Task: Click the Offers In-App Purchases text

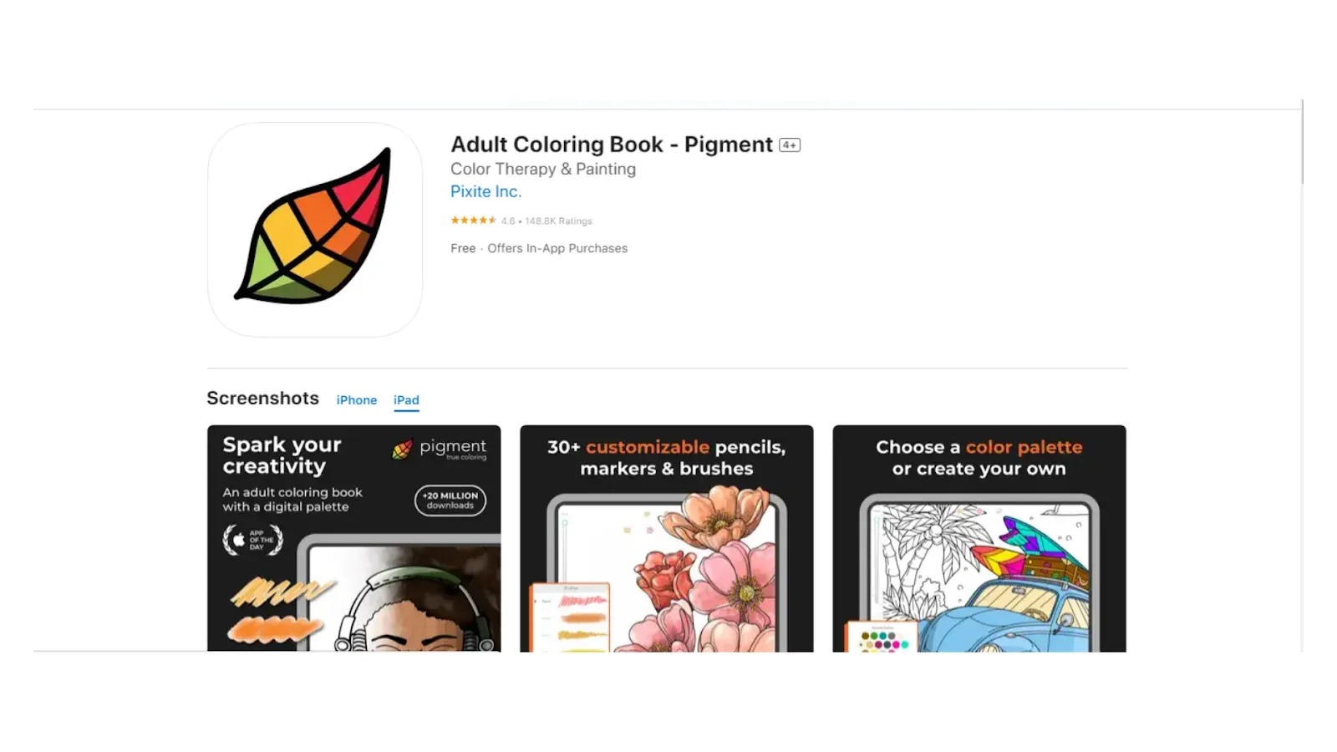Action: 557,248
